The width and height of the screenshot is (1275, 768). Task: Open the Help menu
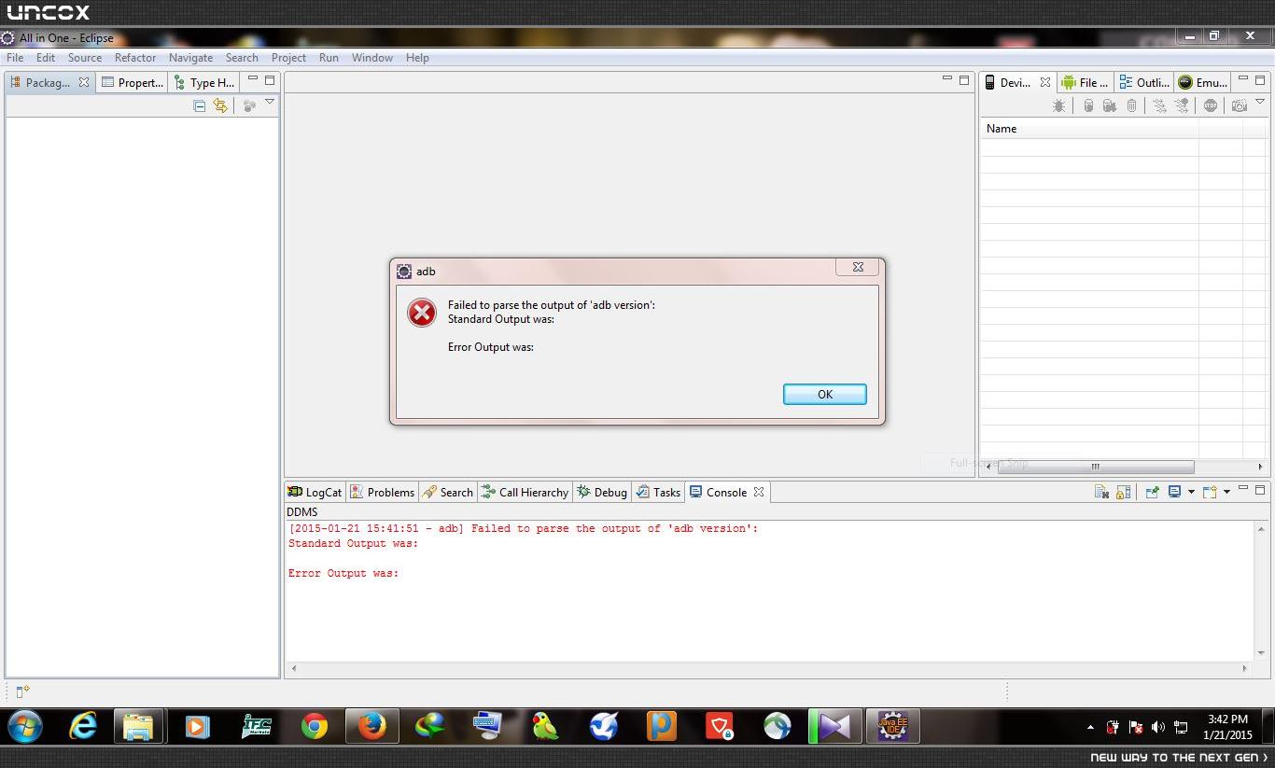coord(417,57)
